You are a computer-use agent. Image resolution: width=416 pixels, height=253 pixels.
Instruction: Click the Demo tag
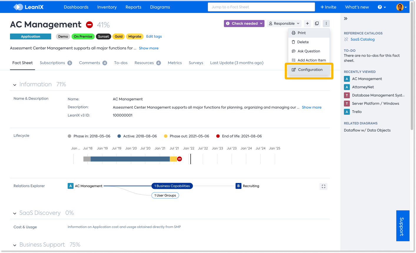63,36
